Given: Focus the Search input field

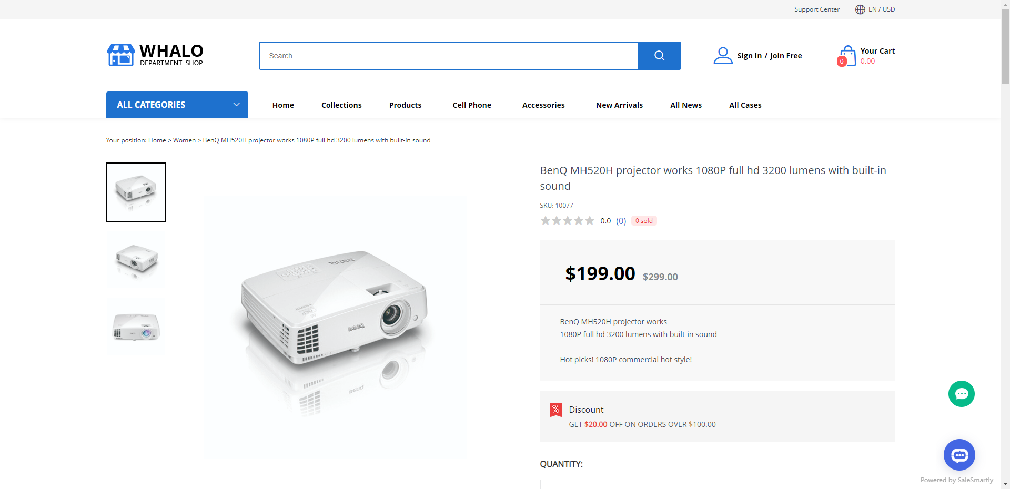Looking at the screenshot, I should click(449, 56).
